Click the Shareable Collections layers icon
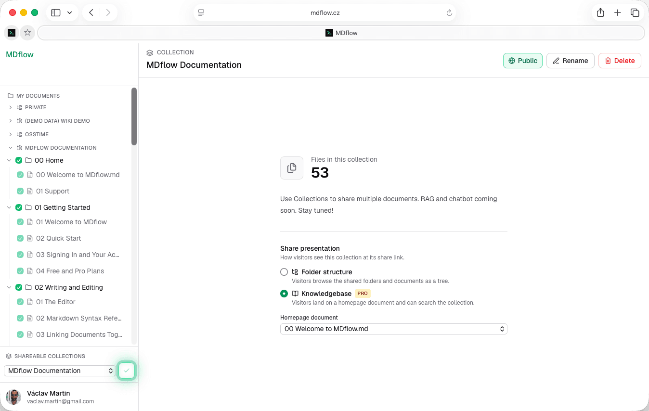649x411 pixels. 9,356
